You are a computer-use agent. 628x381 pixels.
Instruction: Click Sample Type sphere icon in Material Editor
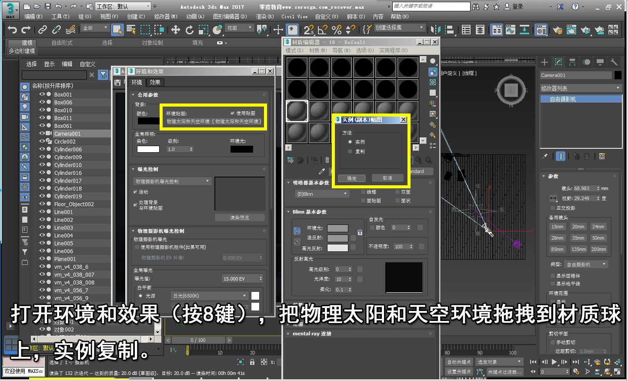433,61
